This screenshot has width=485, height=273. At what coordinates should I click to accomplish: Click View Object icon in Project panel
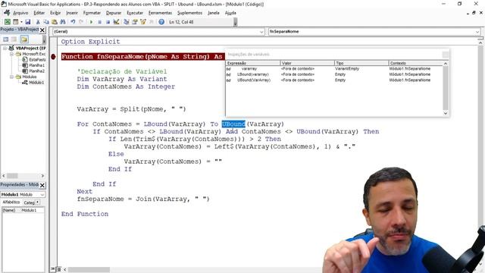pos(14,39)
